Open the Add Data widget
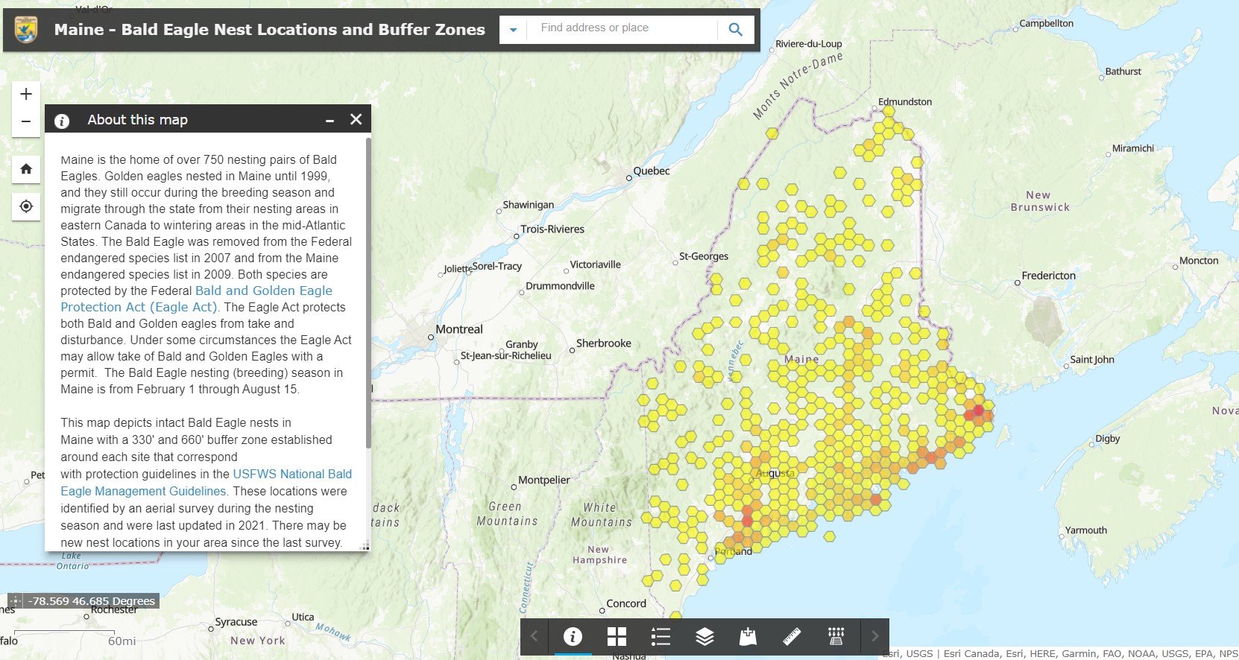Viewport: 1239px width, 660px height. point(748,636)
